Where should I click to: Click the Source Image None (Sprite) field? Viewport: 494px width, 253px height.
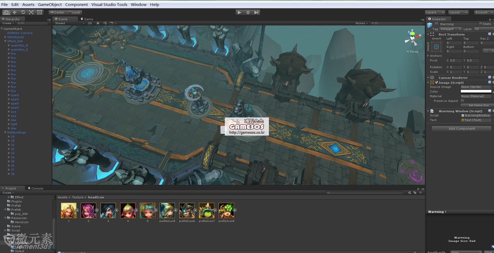[476, 87]
